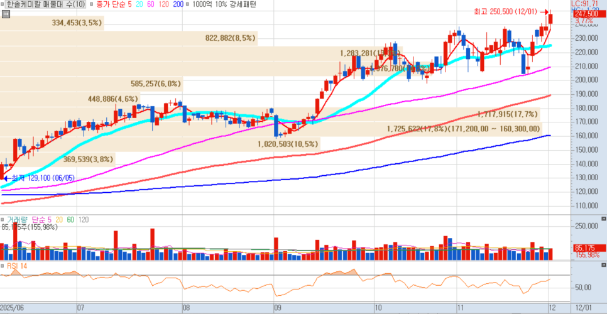This screenshot has width=607, height=314.
Task: Click the 369,539(3.8%) volume profile bar
Action: (x=58, y=159)
